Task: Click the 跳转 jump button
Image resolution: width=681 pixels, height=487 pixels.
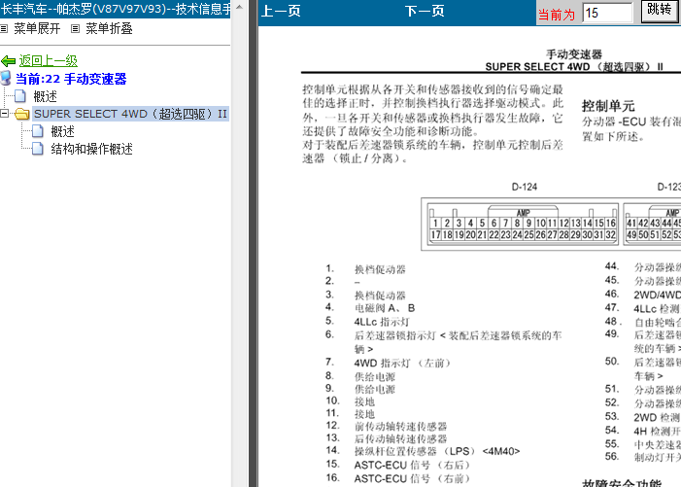Action: (x=659, y=10)
